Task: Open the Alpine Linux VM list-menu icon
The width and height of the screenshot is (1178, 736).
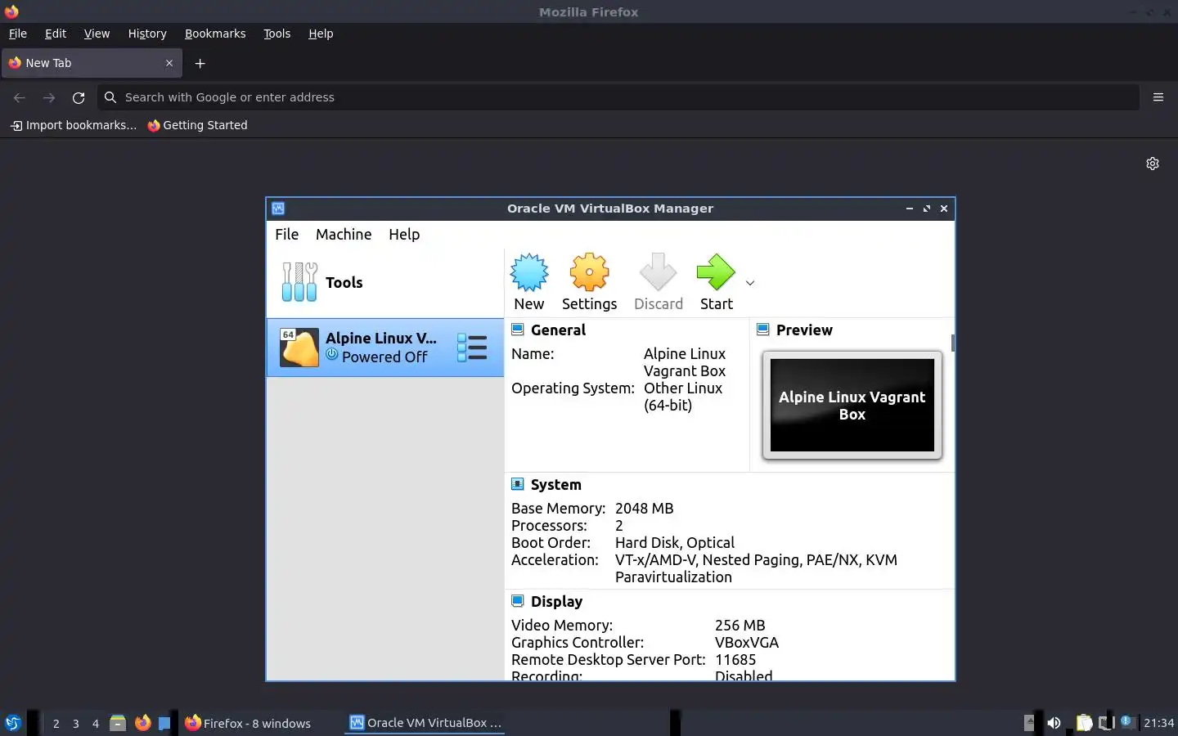Action: (472, 348)
